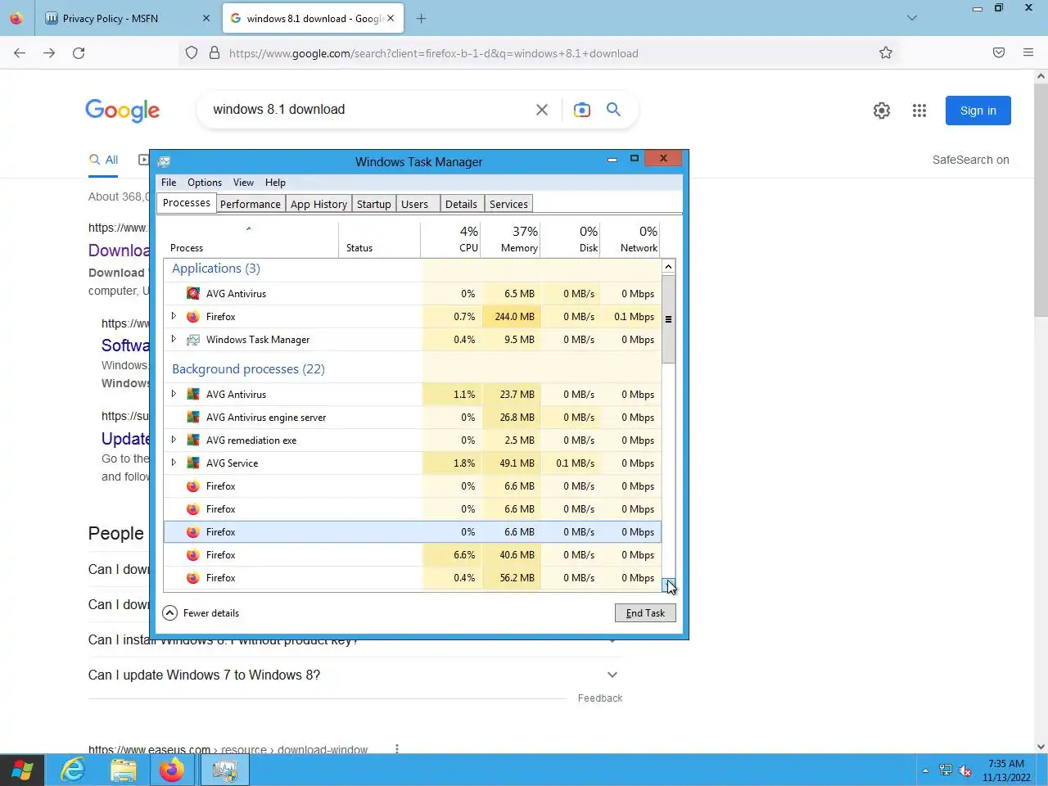The width and height of the screenshot is (1048, 786).
Task: Bookmark this page with the star icon
Action: (886, 53)
